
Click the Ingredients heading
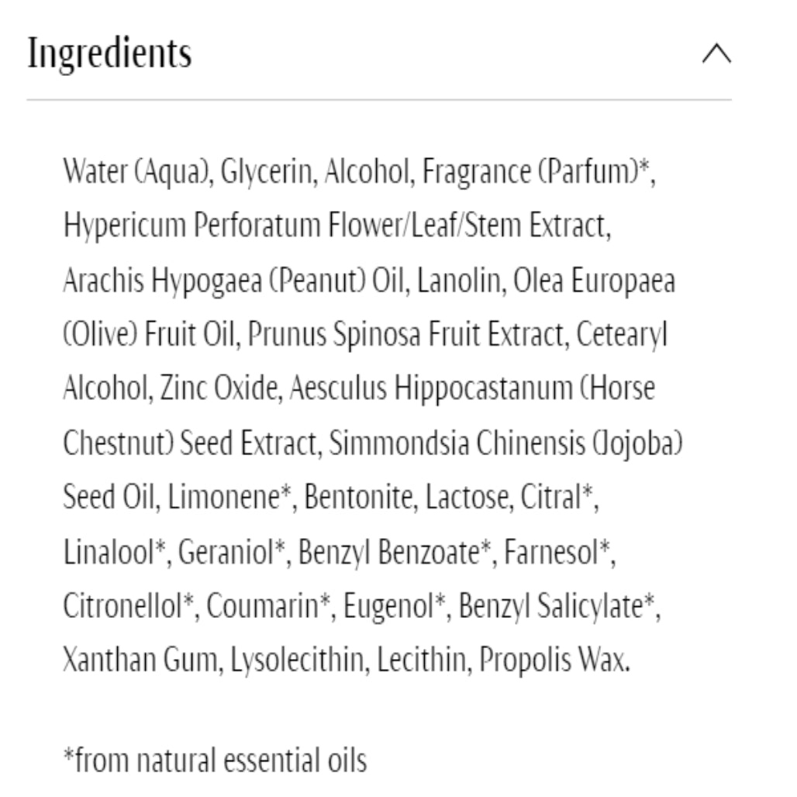point(109,54)
